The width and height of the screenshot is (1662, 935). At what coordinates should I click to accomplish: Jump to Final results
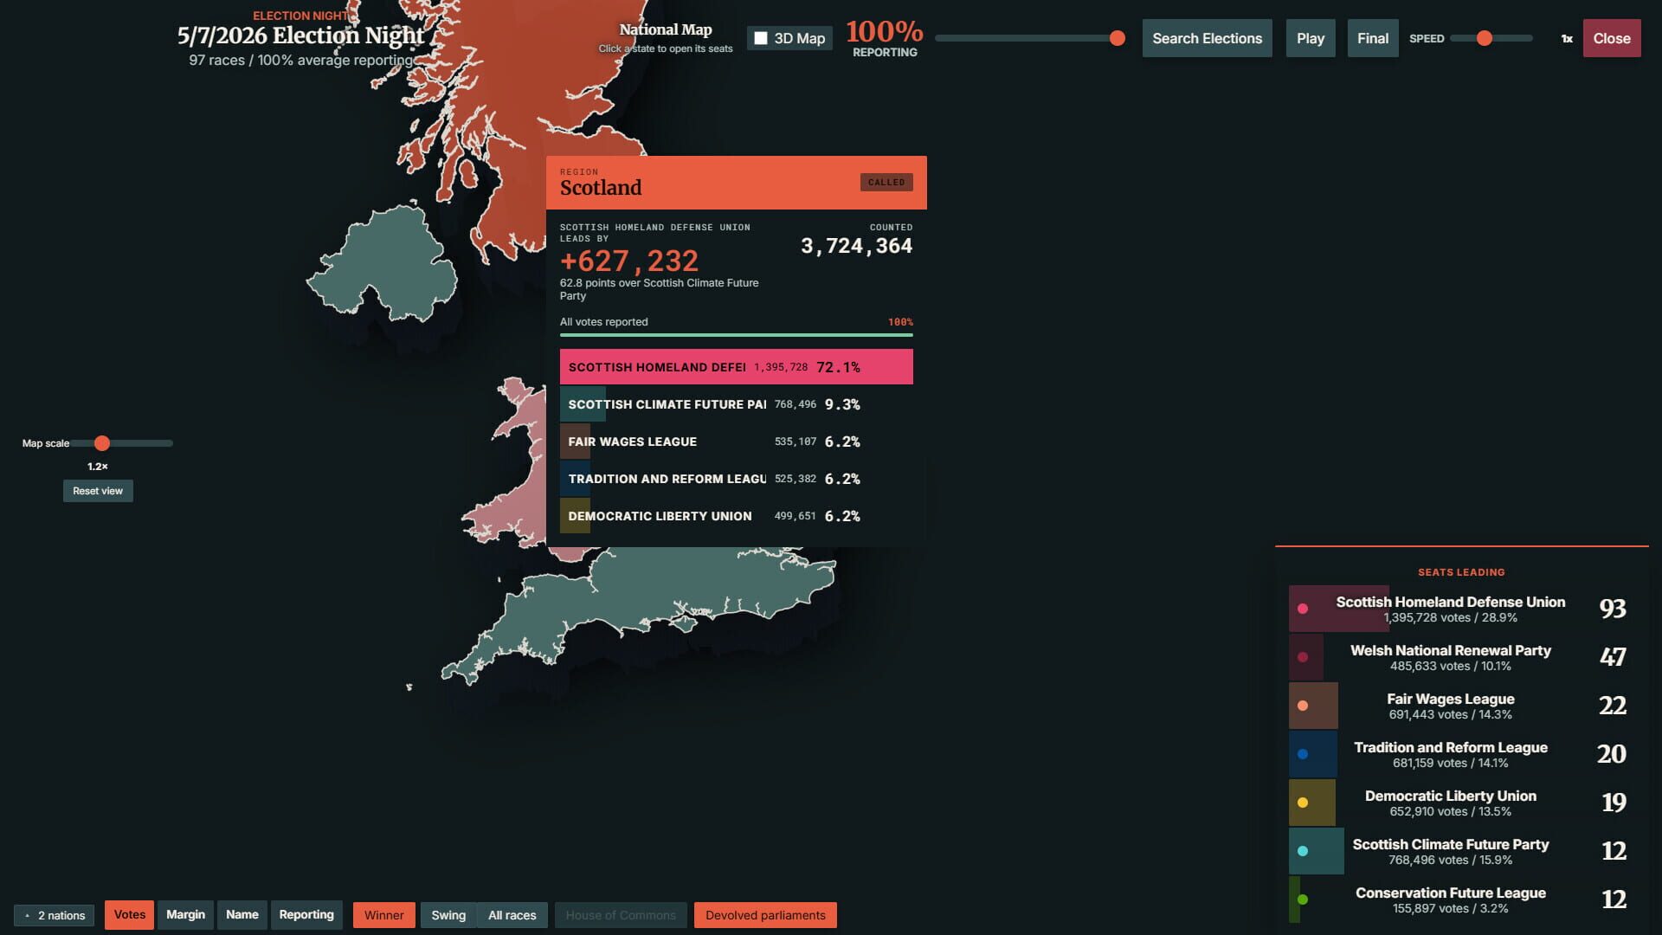[1373, 38]
